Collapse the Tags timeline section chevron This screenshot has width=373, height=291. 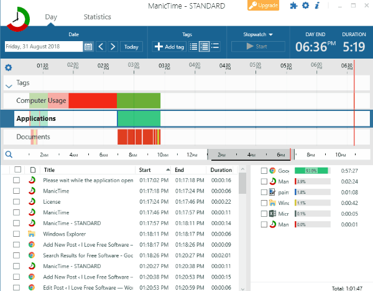click(x=9, y=85)
